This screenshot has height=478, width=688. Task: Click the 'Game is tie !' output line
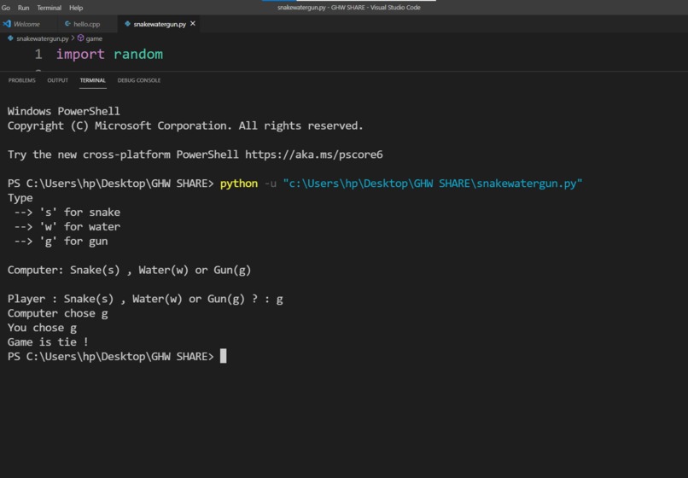[x=48, y=342]
